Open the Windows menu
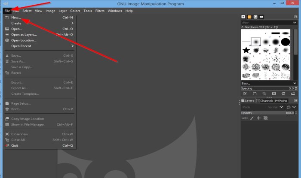This screenshot has width=301, height=178. 115,11
